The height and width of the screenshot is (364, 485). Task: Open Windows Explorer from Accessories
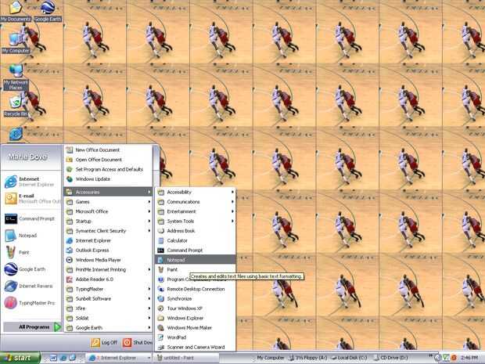(x=196, y=318)
